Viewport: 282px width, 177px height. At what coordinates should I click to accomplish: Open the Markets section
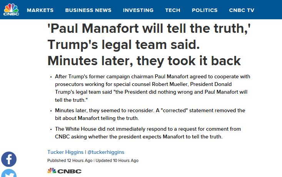(40, 10)
